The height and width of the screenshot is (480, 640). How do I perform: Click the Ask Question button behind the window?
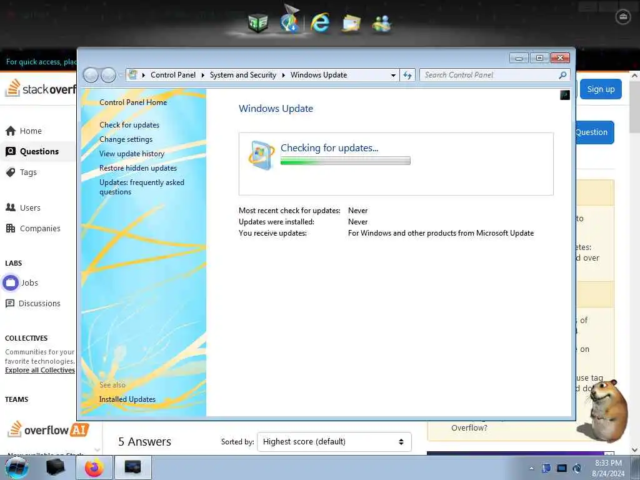pos(594,132)
